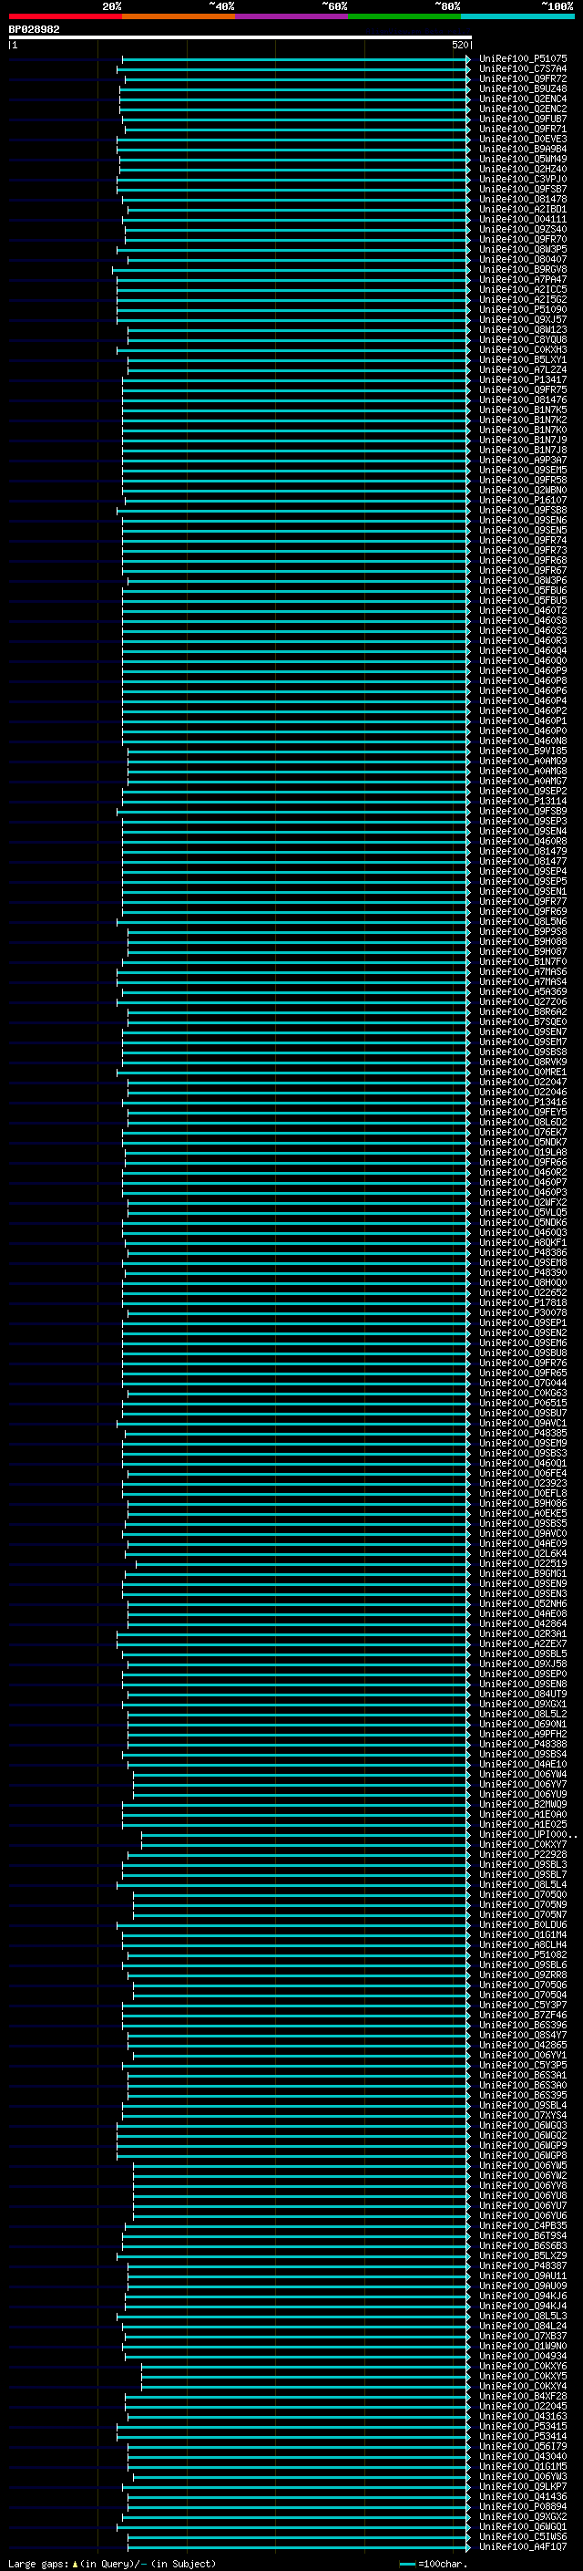Click the red 20% identity color bar
Viewport: 583px width, 2571px height.
pos(65,16)
